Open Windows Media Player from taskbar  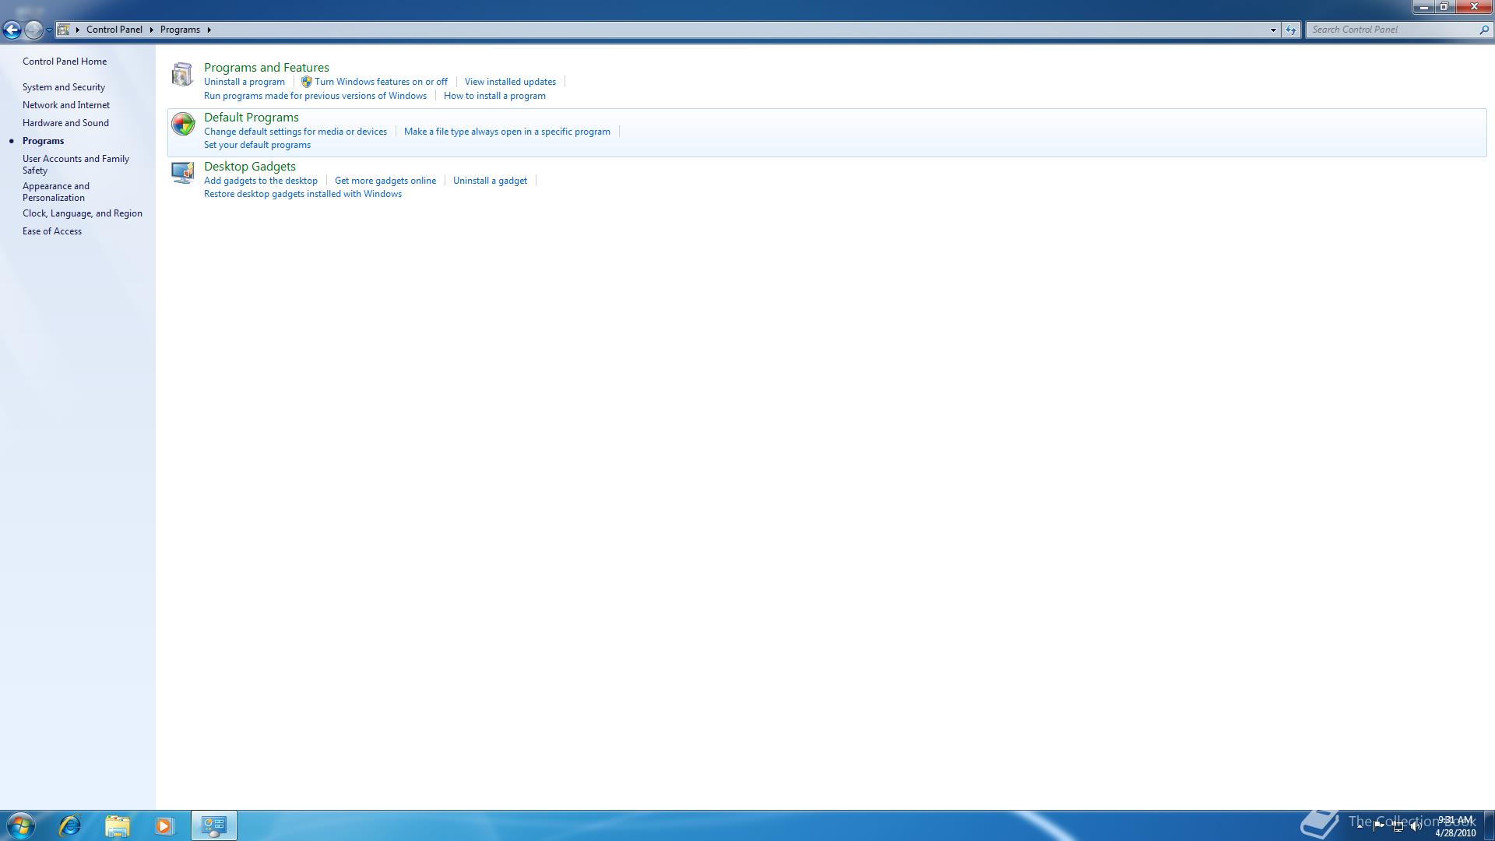(x=164, y=825)
